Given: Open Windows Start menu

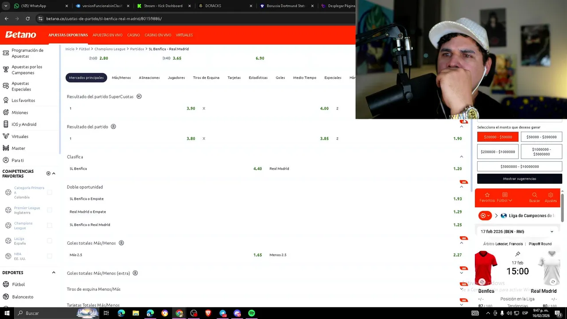Looking at the screenshot, I should [x=7, y=313].
